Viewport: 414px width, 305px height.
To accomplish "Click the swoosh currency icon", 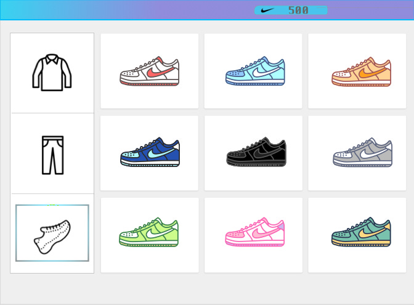I will [x=267, y=10].
